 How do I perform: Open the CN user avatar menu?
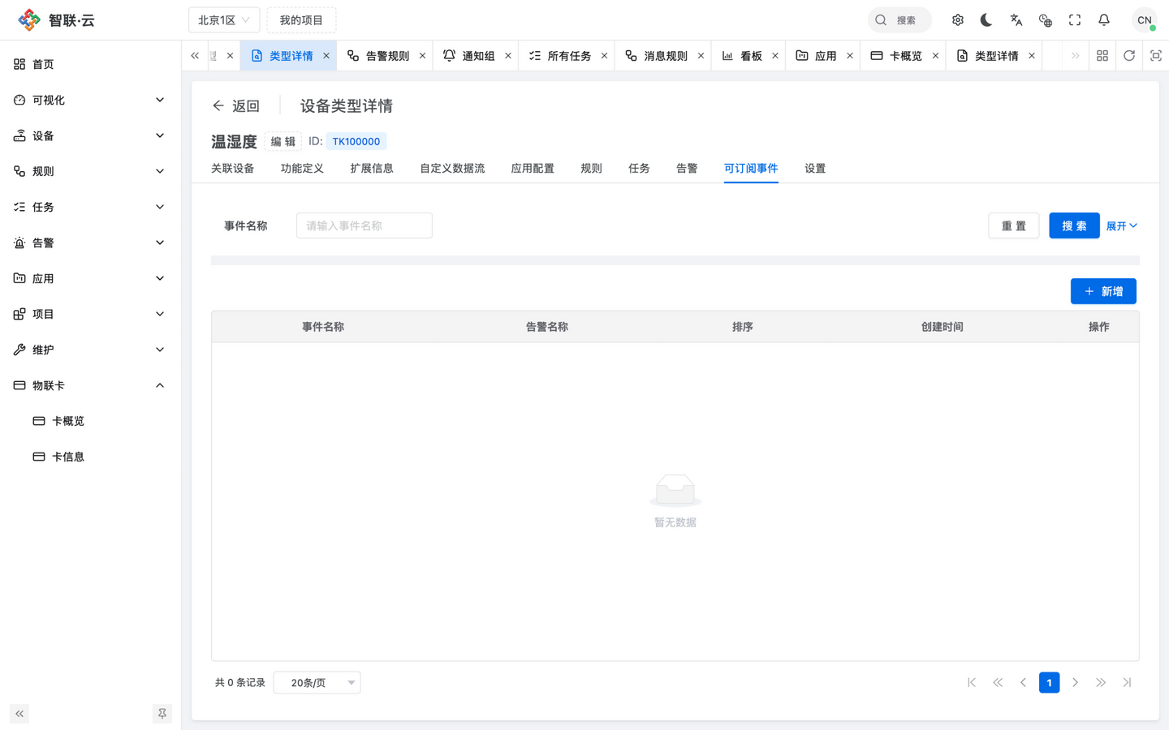(x=1145, y=20)
